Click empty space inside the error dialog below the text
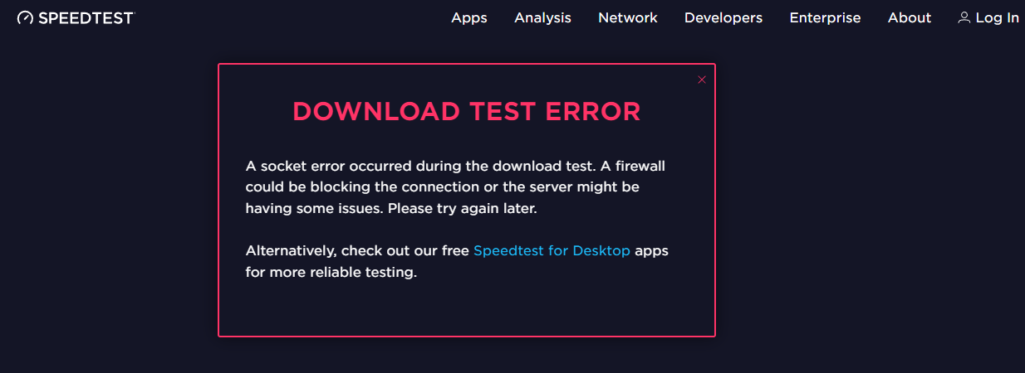 point(466,308)
